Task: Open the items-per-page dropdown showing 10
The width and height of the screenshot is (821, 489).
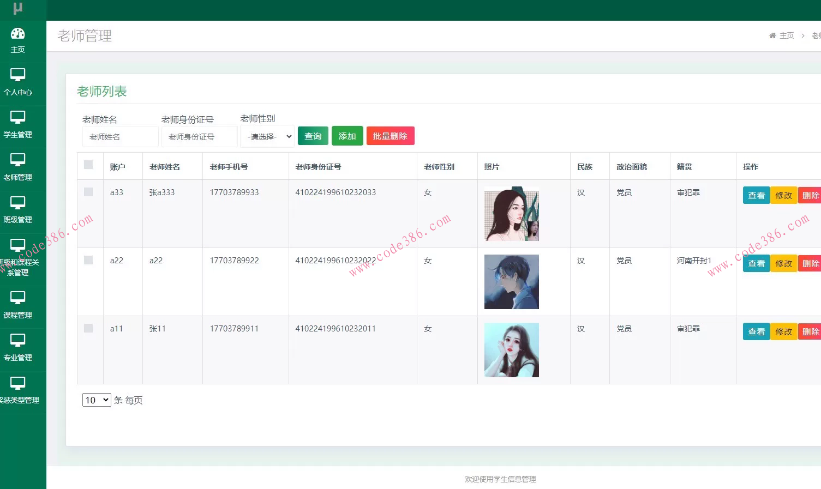Action: click(96, 400)
